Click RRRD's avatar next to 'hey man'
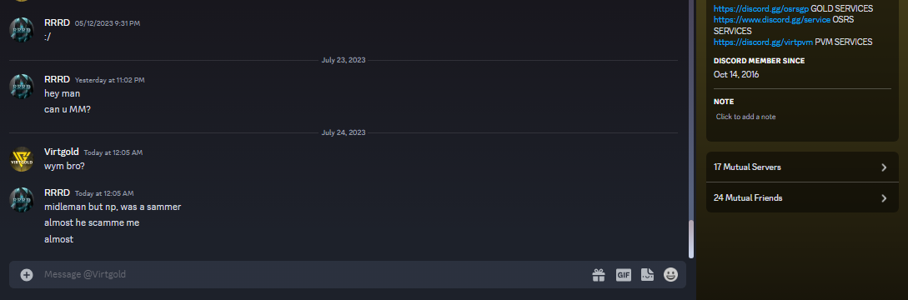The image size is (908, 300). (22, 86)
